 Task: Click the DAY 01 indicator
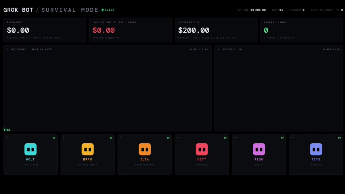click(277, 10)
